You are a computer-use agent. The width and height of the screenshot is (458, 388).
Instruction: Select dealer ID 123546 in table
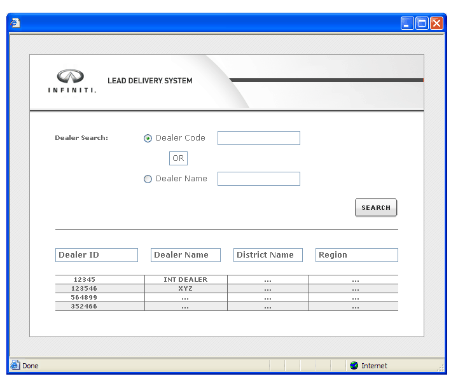pos(84,289)
